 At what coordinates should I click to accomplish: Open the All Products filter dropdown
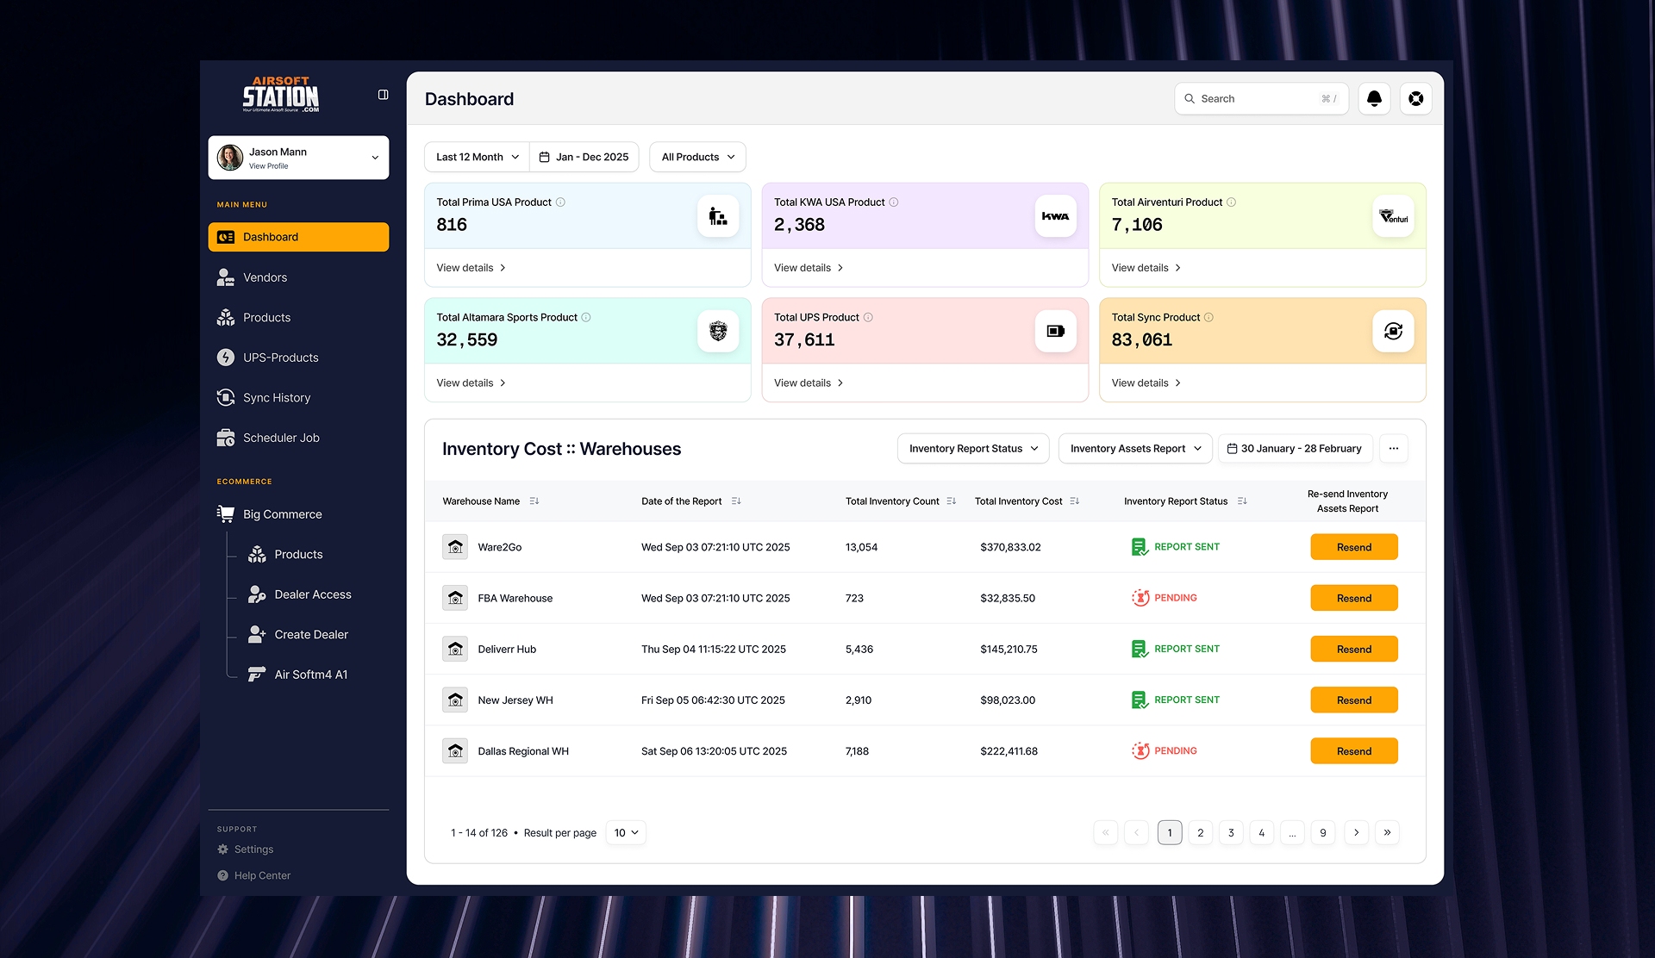(697, 158)
